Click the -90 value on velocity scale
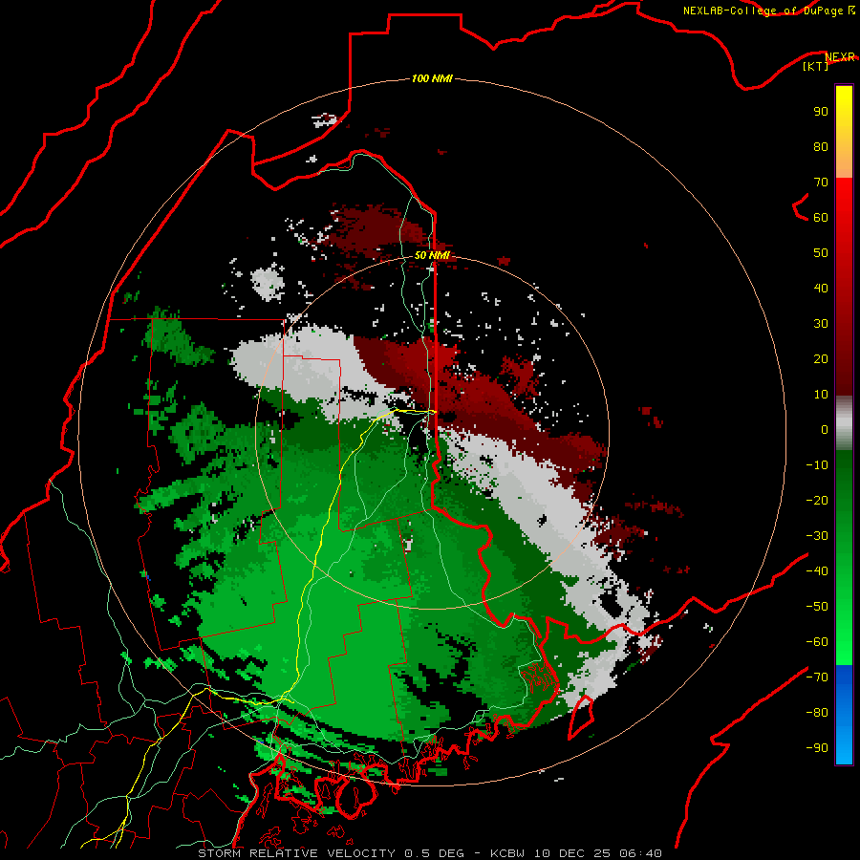860x860 pixels. pos(817,747)
